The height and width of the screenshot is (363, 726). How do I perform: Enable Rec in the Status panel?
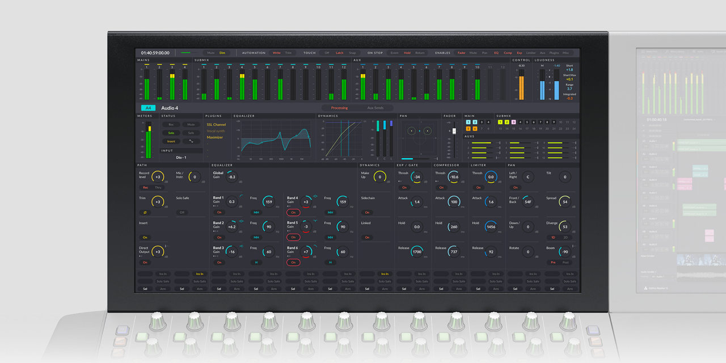[171, 124]
